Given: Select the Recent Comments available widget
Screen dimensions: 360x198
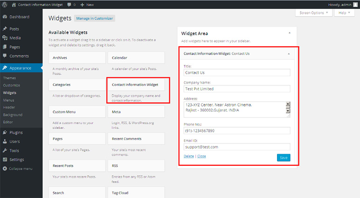Looking at the screenshot, I should point(136,139).
